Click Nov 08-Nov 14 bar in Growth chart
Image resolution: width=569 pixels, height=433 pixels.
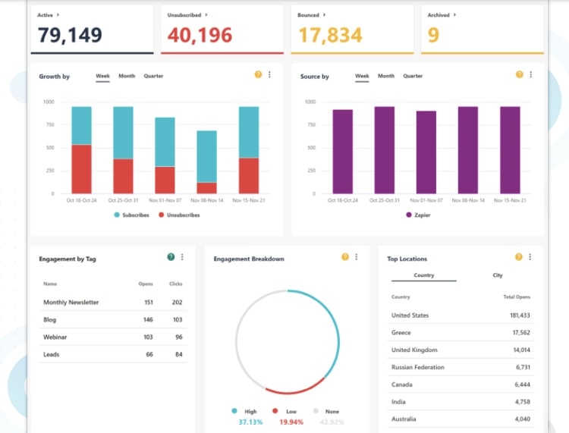pos(207,162)
